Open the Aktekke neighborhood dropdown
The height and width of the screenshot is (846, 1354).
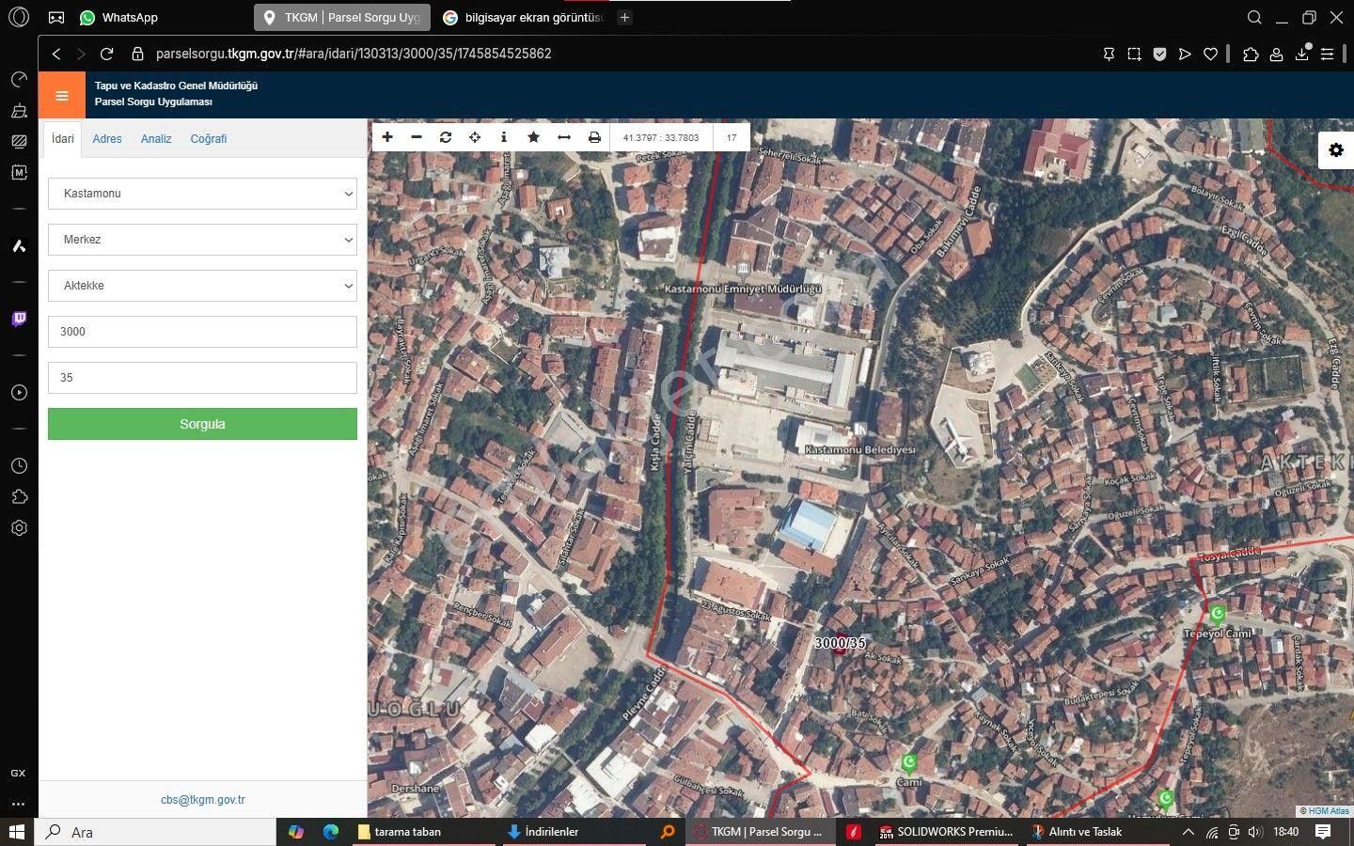[x=202, y=286]
